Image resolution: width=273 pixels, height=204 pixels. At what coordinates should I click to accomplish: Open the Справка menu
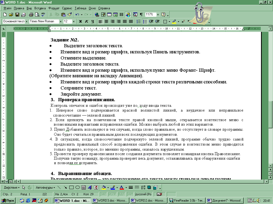point(104,8)
